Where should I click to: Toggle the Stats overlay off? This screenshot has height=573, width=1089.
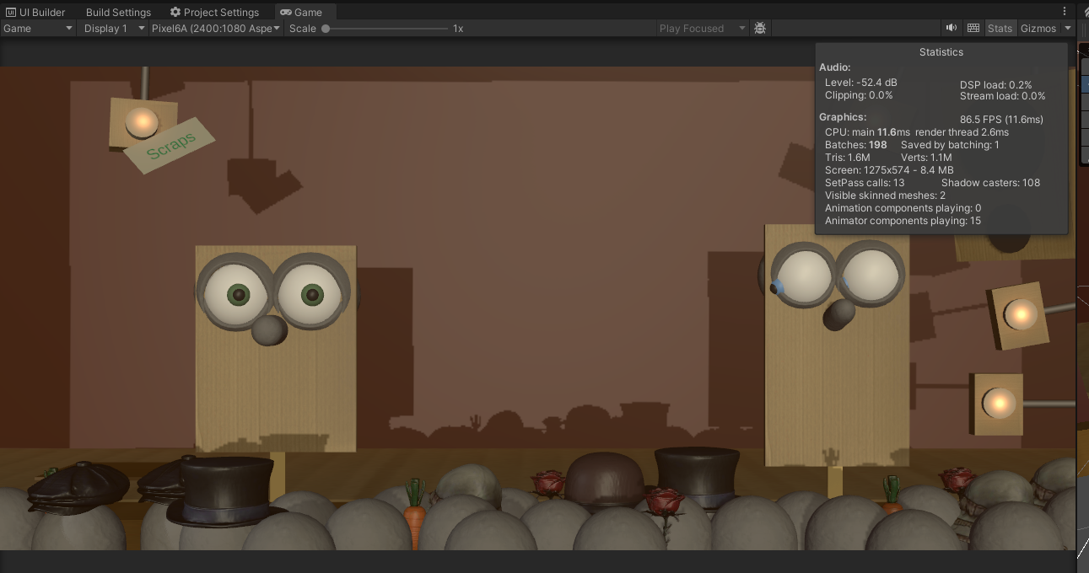pos(1000,28)
